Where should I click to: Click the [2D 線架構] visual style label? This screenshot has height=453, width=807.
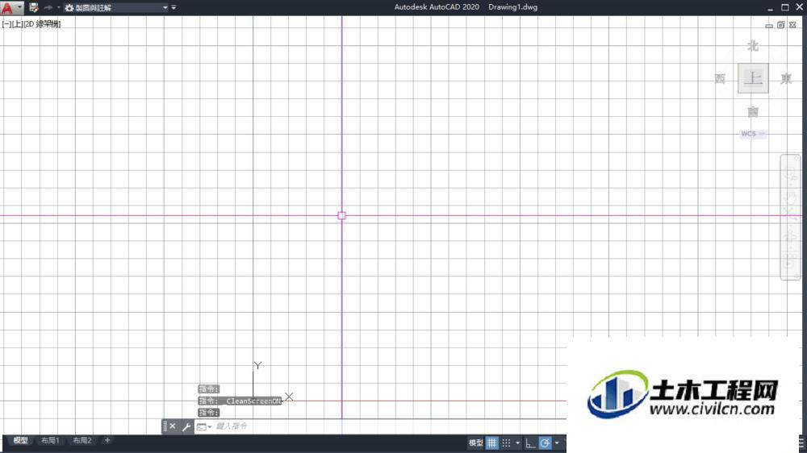pyautogui.click(x=42, y=24)
